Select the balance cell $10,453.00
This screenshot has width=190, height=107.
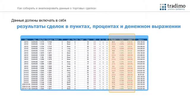pos(141,87)
